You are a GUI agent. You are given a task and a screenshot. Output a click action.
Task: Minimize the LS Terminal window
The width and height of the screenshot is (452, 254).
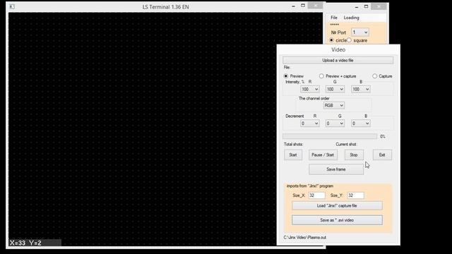tap(294, 6)
